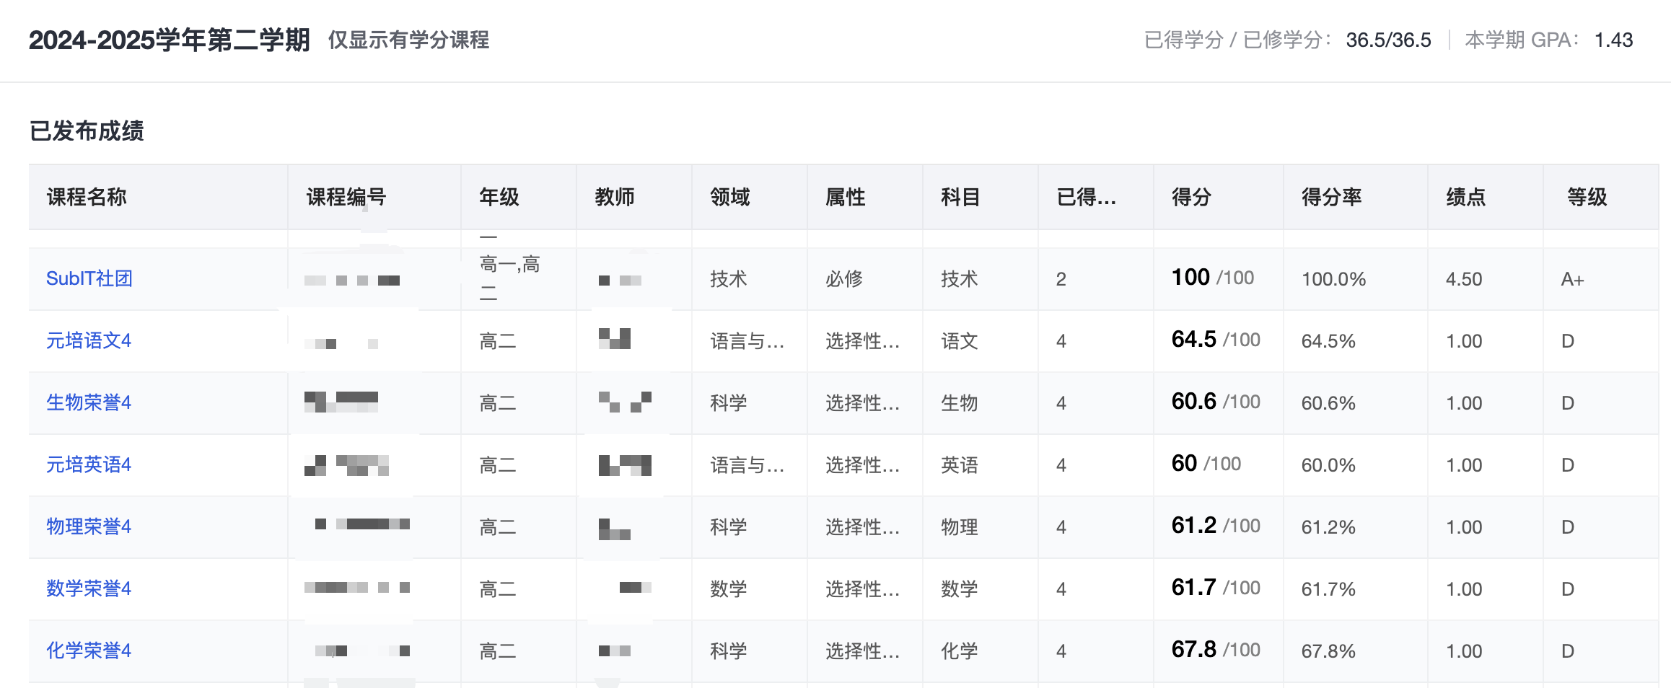Image resolution: width=1671 pixels, height=688 pixels.
Task: Click the 领域 column header
Action: 729,197
